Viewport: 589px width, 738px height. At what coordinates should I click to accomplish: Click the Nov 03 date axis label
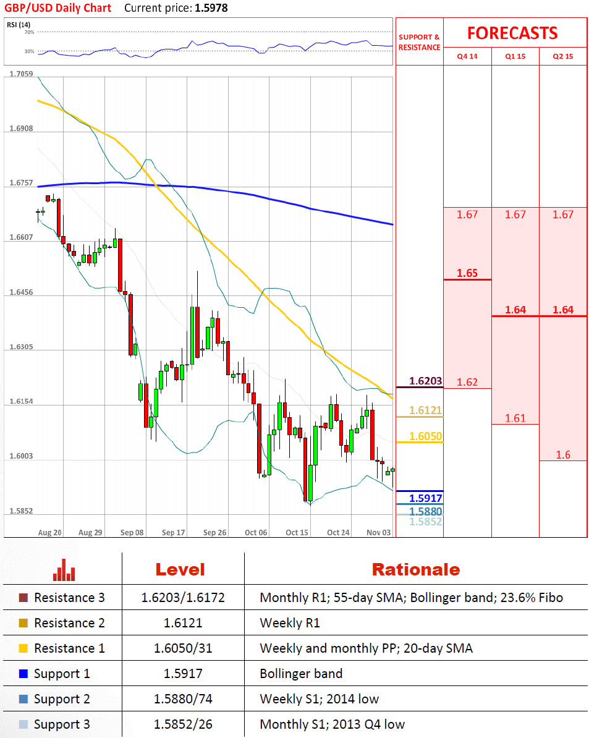pos(379,533)
